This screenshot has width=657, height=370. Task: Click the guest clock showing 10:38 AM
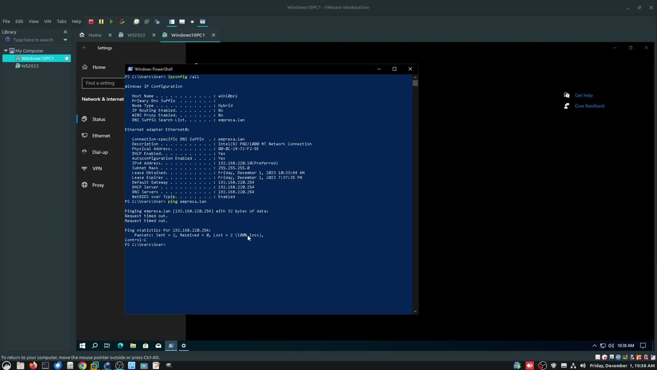626,346
